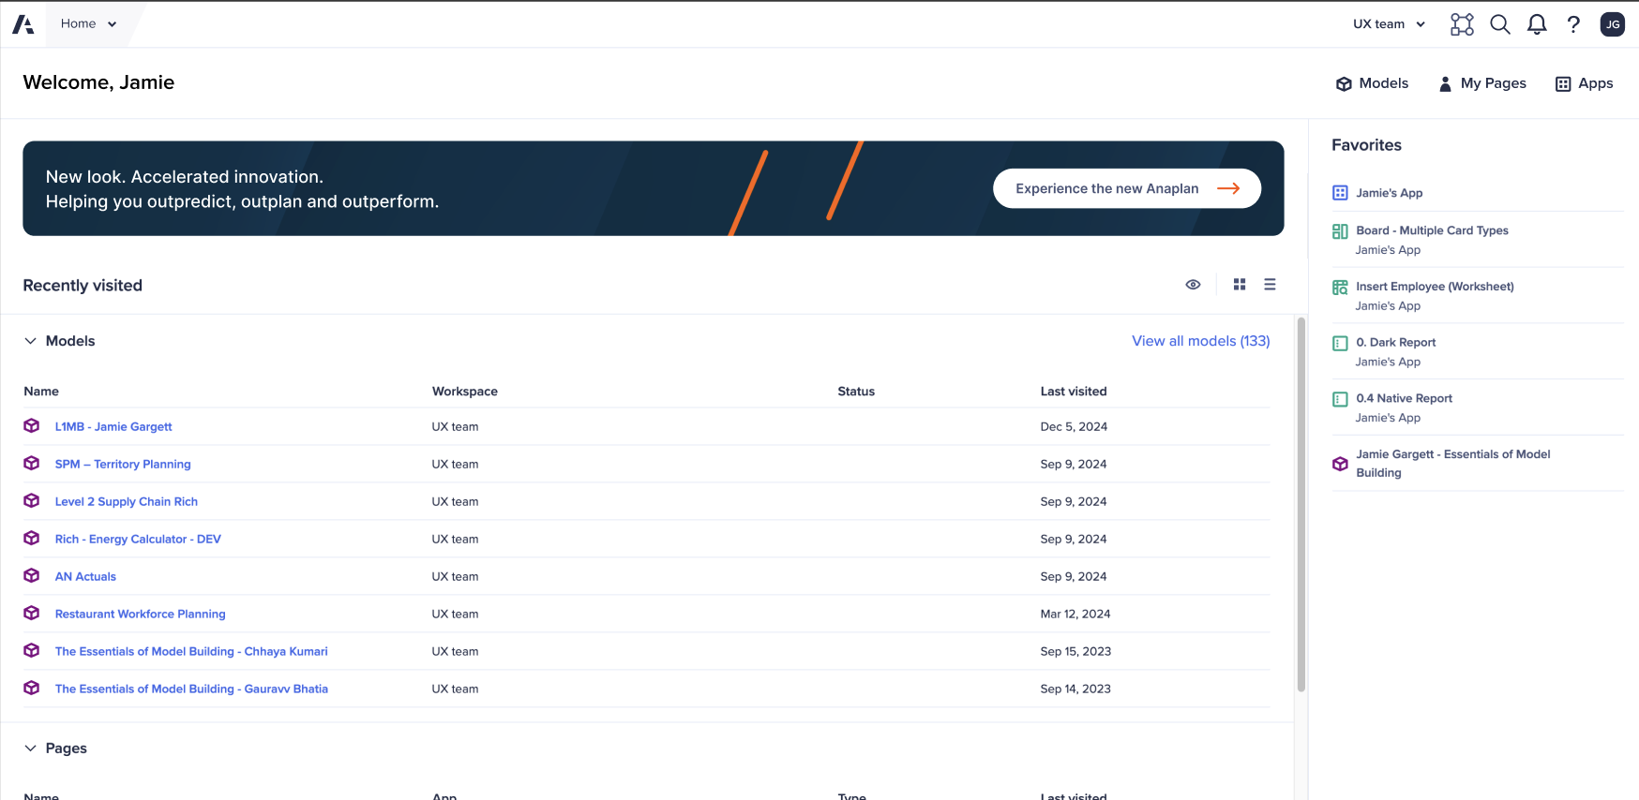
Task: Click the Recently visited vertical scrollbar
Action: [x=1301, y=505]
